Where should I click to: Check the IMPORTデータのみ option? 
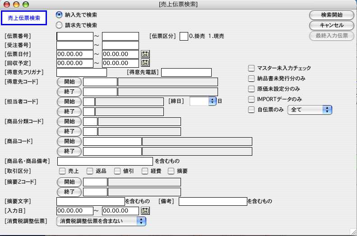[251, 99]
